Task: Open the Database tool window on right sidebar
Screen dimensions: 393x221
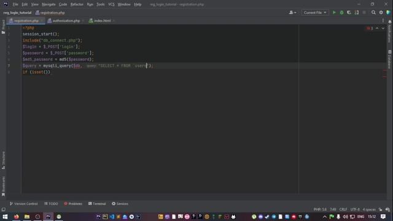Action: tap(389, 59)
